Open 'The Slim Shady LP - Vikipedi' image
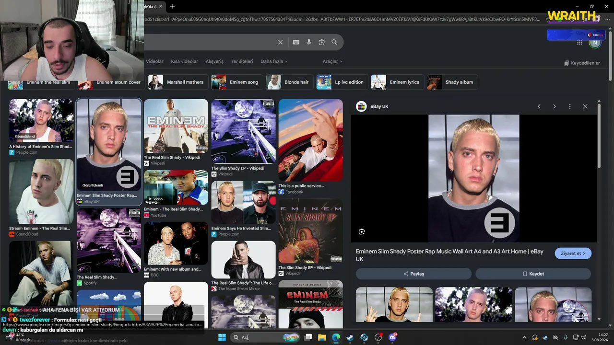 point(243,132)
